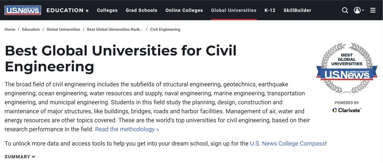Open the search magnifier icon

[x=345, y=10]
